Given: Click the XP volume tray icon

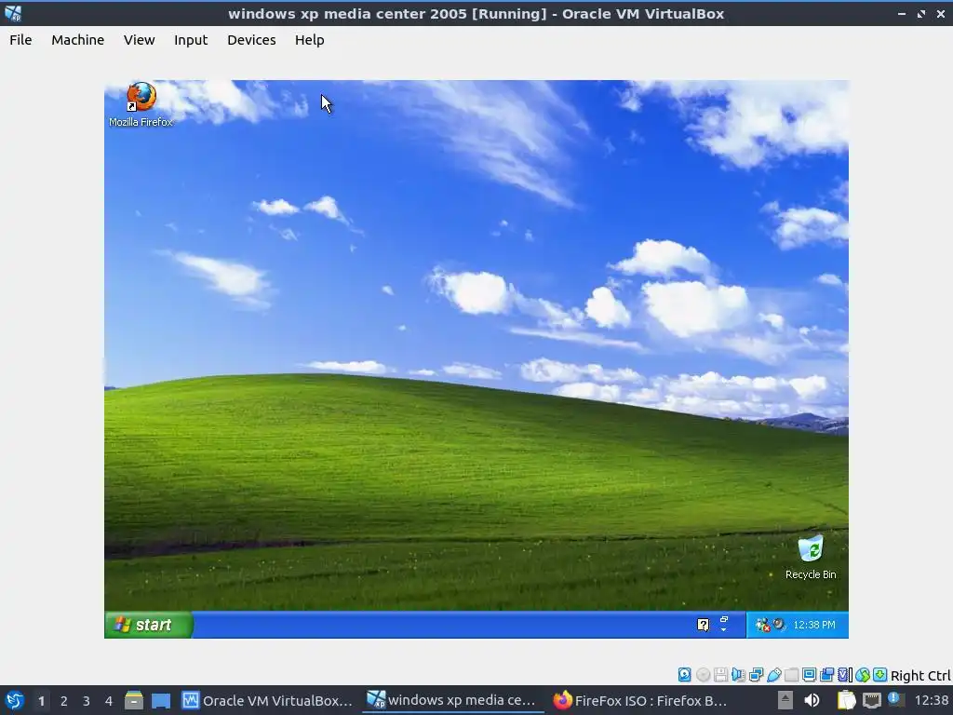Looking at the screenshot, I should (x=779, y=625).
